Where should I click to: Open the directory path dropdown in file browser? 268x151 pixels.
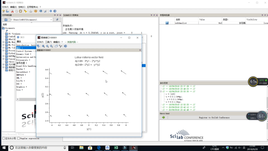pyautogui.click(x=51, y=20)
